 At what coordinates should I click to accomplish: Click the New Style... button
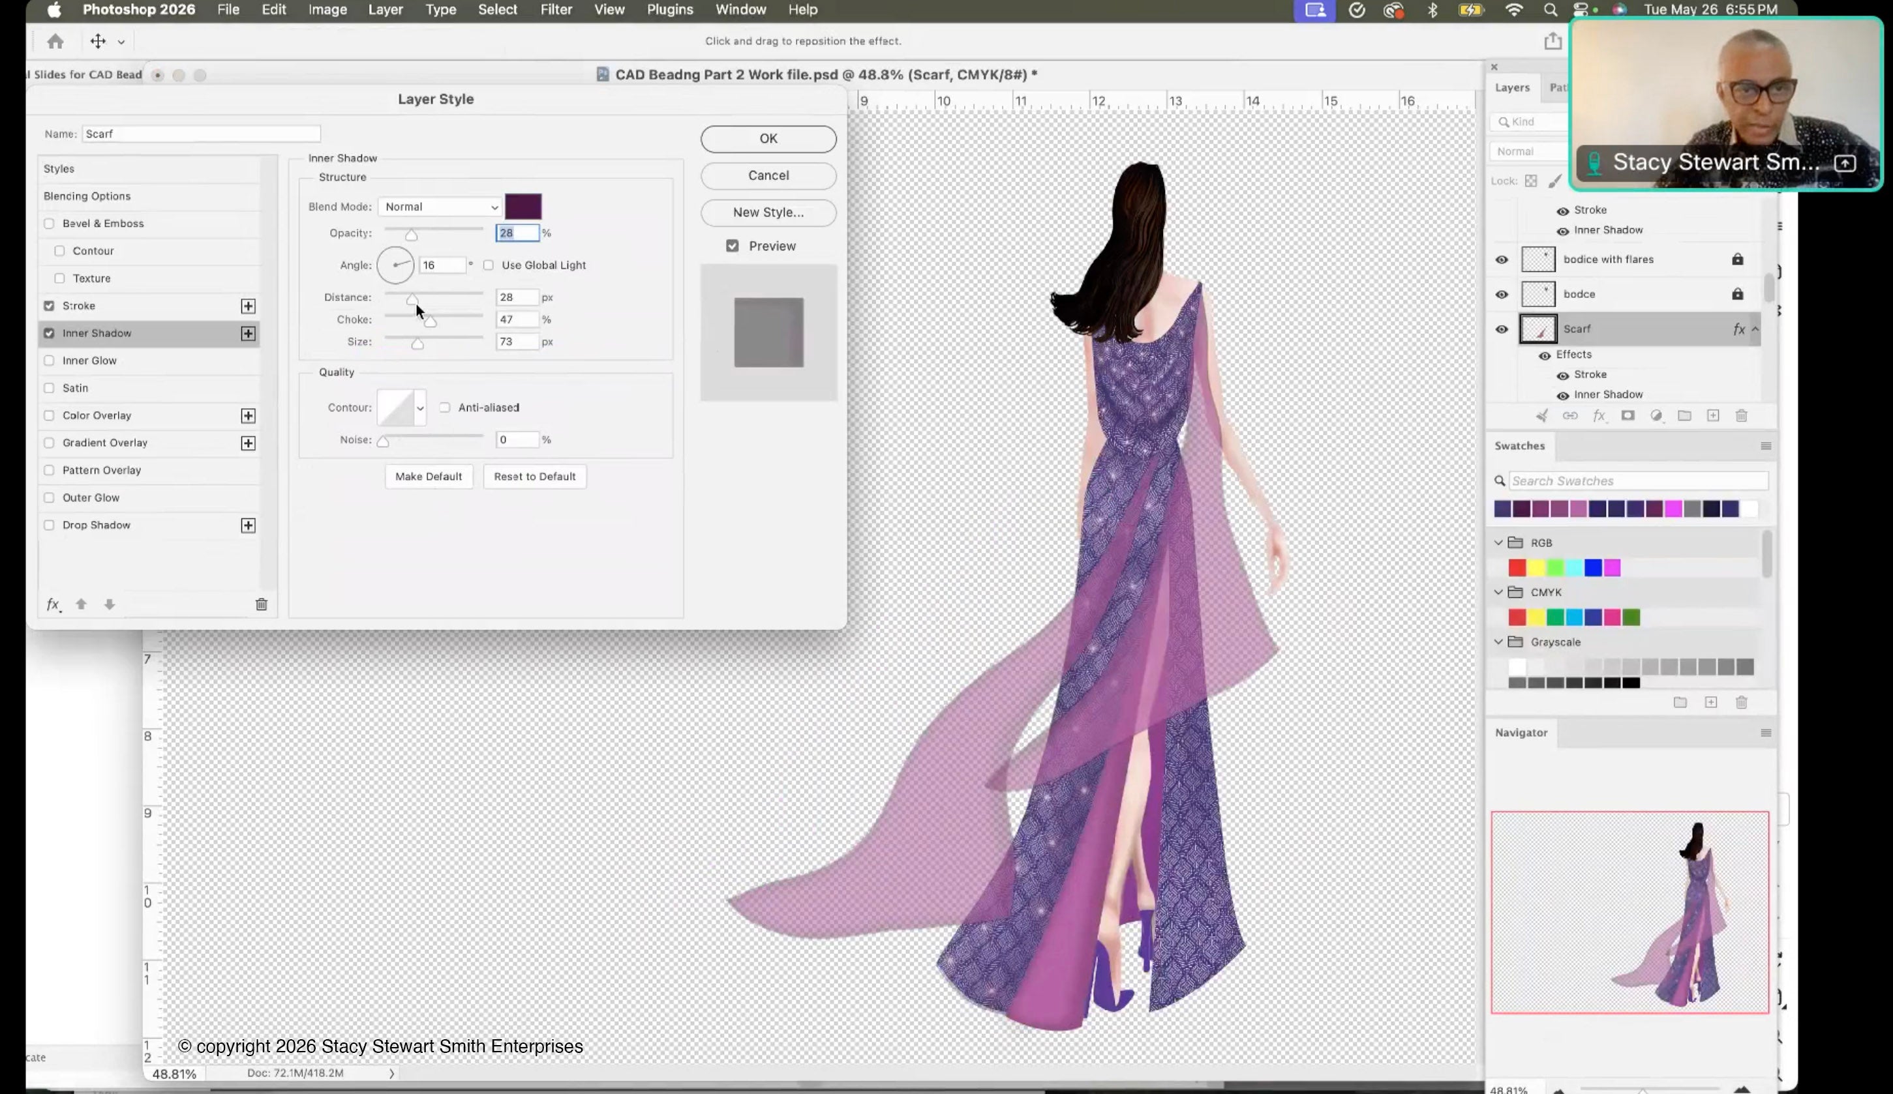tap(768, 213)
